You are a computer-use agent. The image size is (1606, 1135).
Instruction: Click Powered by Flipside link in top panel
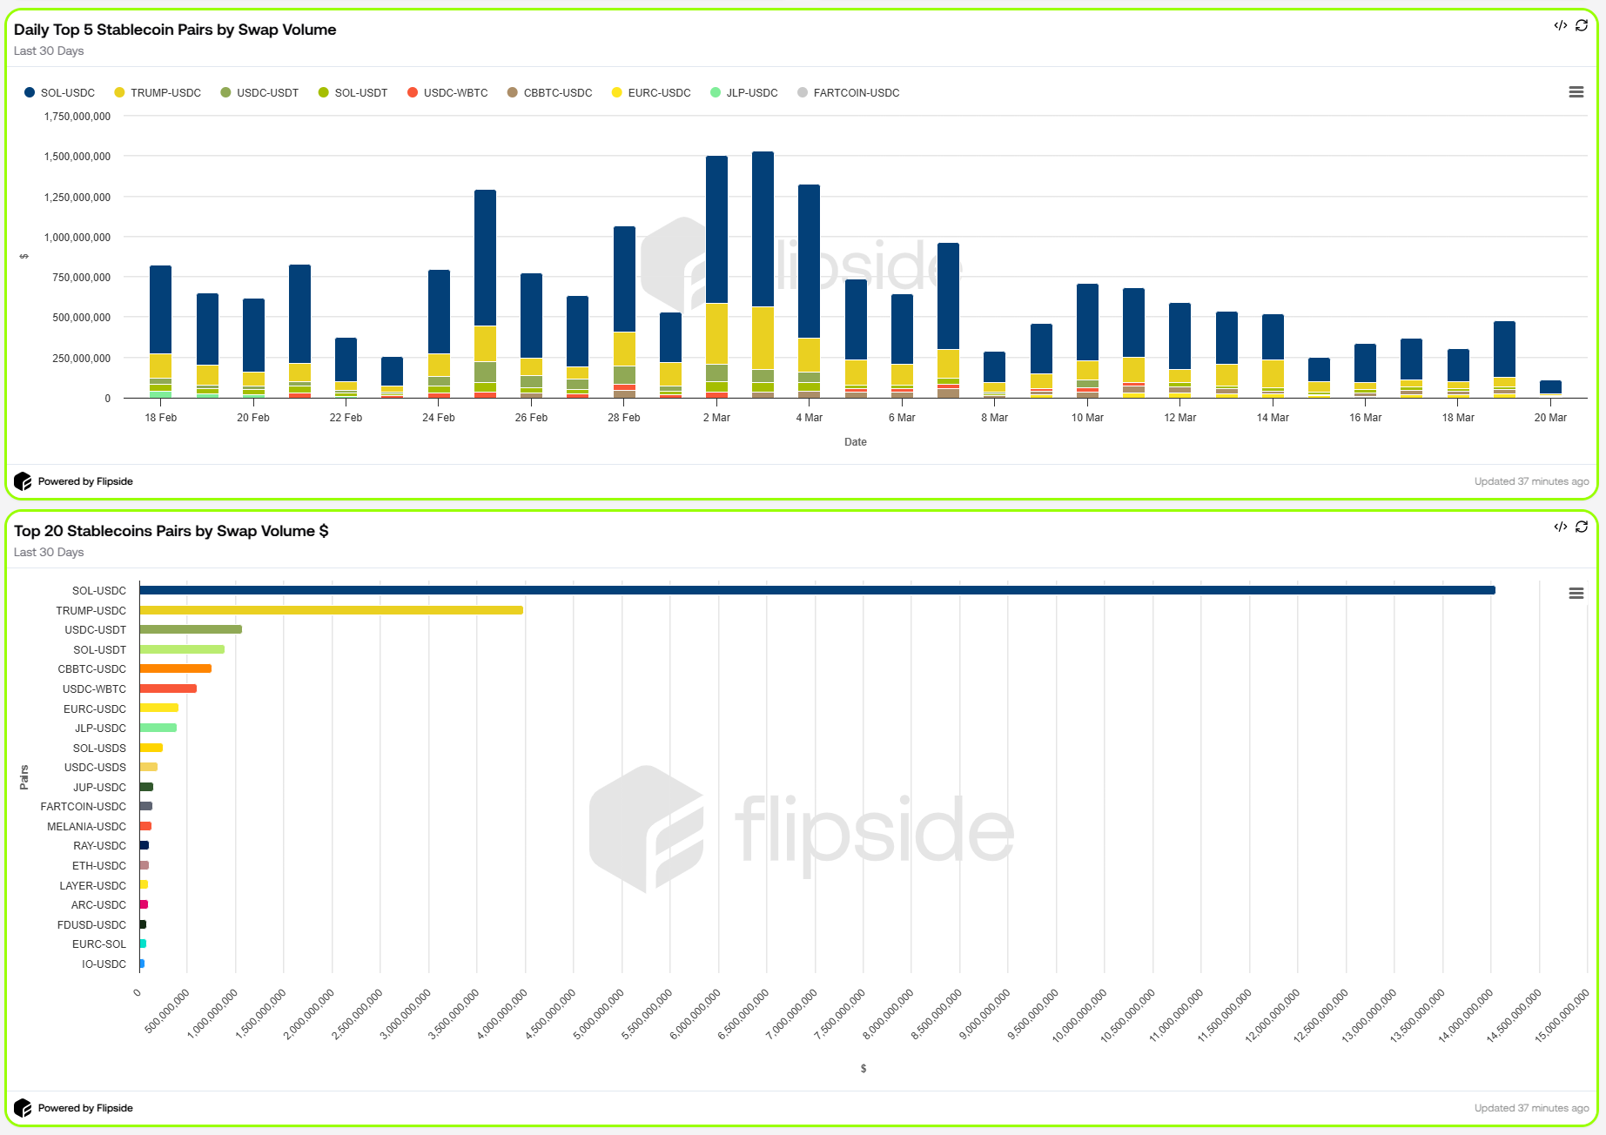click(85, 481)
